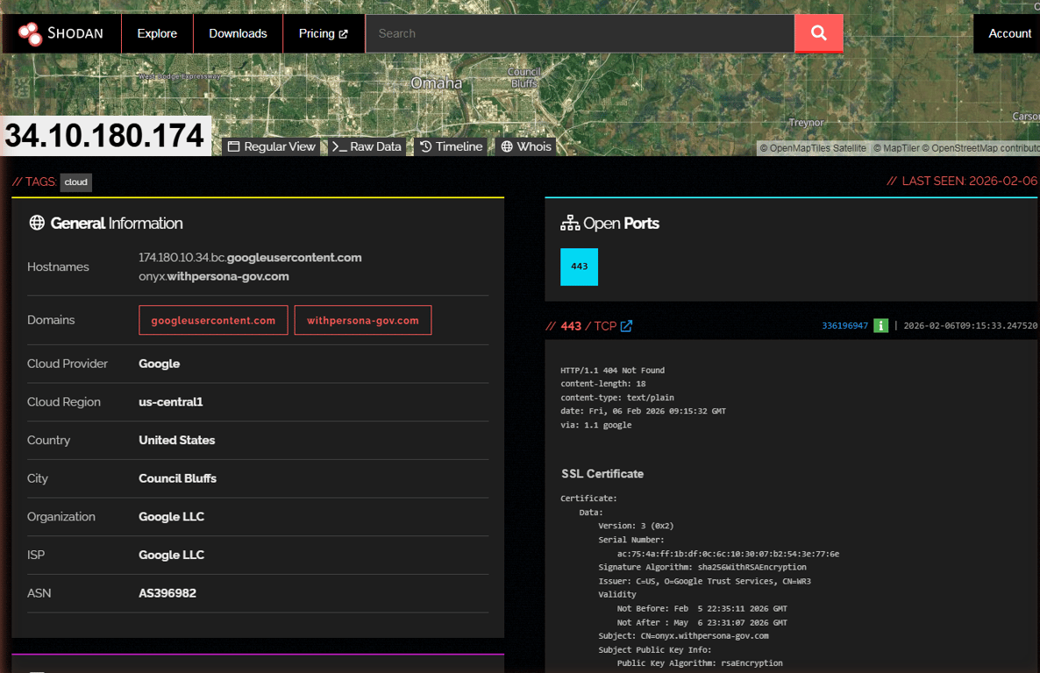Click the external link icon beside 443 / TCP

pos(626,326)
